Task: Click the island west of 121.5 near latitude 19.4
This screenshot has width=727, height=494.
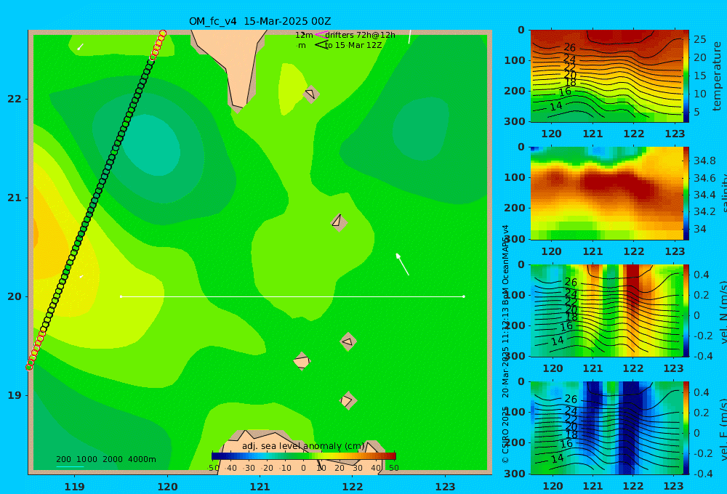Action: point(302,361)
